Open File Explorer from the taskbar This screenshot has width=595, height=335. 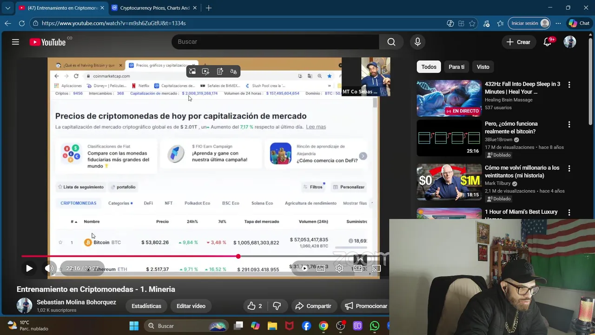point(272,326)
